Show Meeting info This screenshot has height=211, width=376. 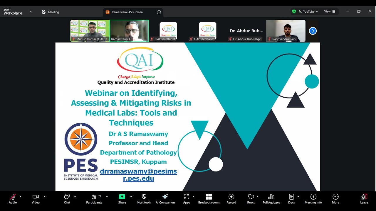tap(313, 199)
